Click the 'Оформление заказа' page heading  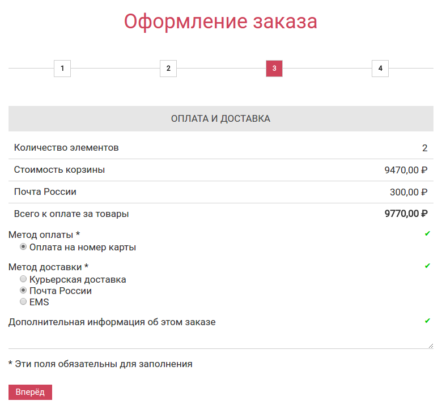tap(220, 22)
